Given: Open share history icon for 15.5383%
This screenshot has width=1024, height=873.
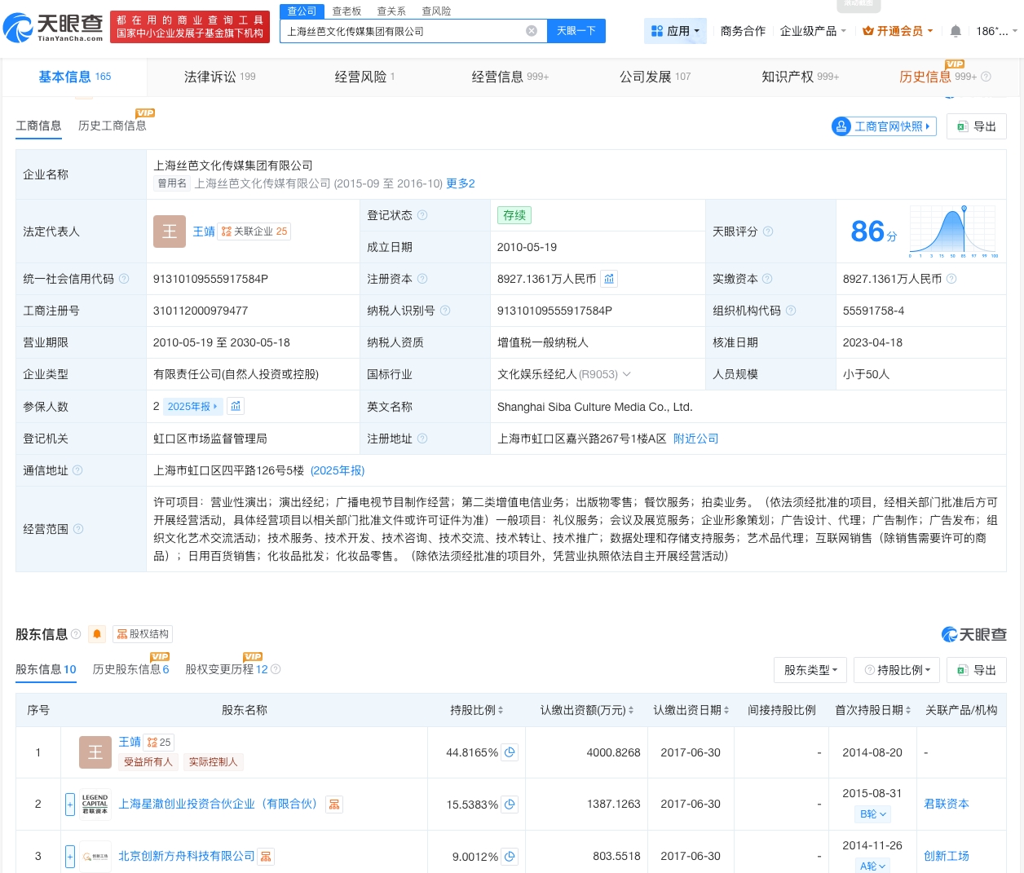Looking at the screenshot, I should click(510, 805).
